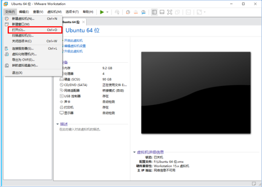Click the 映射虚拟磁盘 menu item icon
The width and height of the screenshot is (262, 187).
pos(7,65)
